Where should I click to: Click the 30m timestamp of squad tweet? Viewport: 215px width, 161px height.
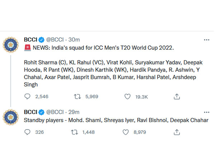75,39
